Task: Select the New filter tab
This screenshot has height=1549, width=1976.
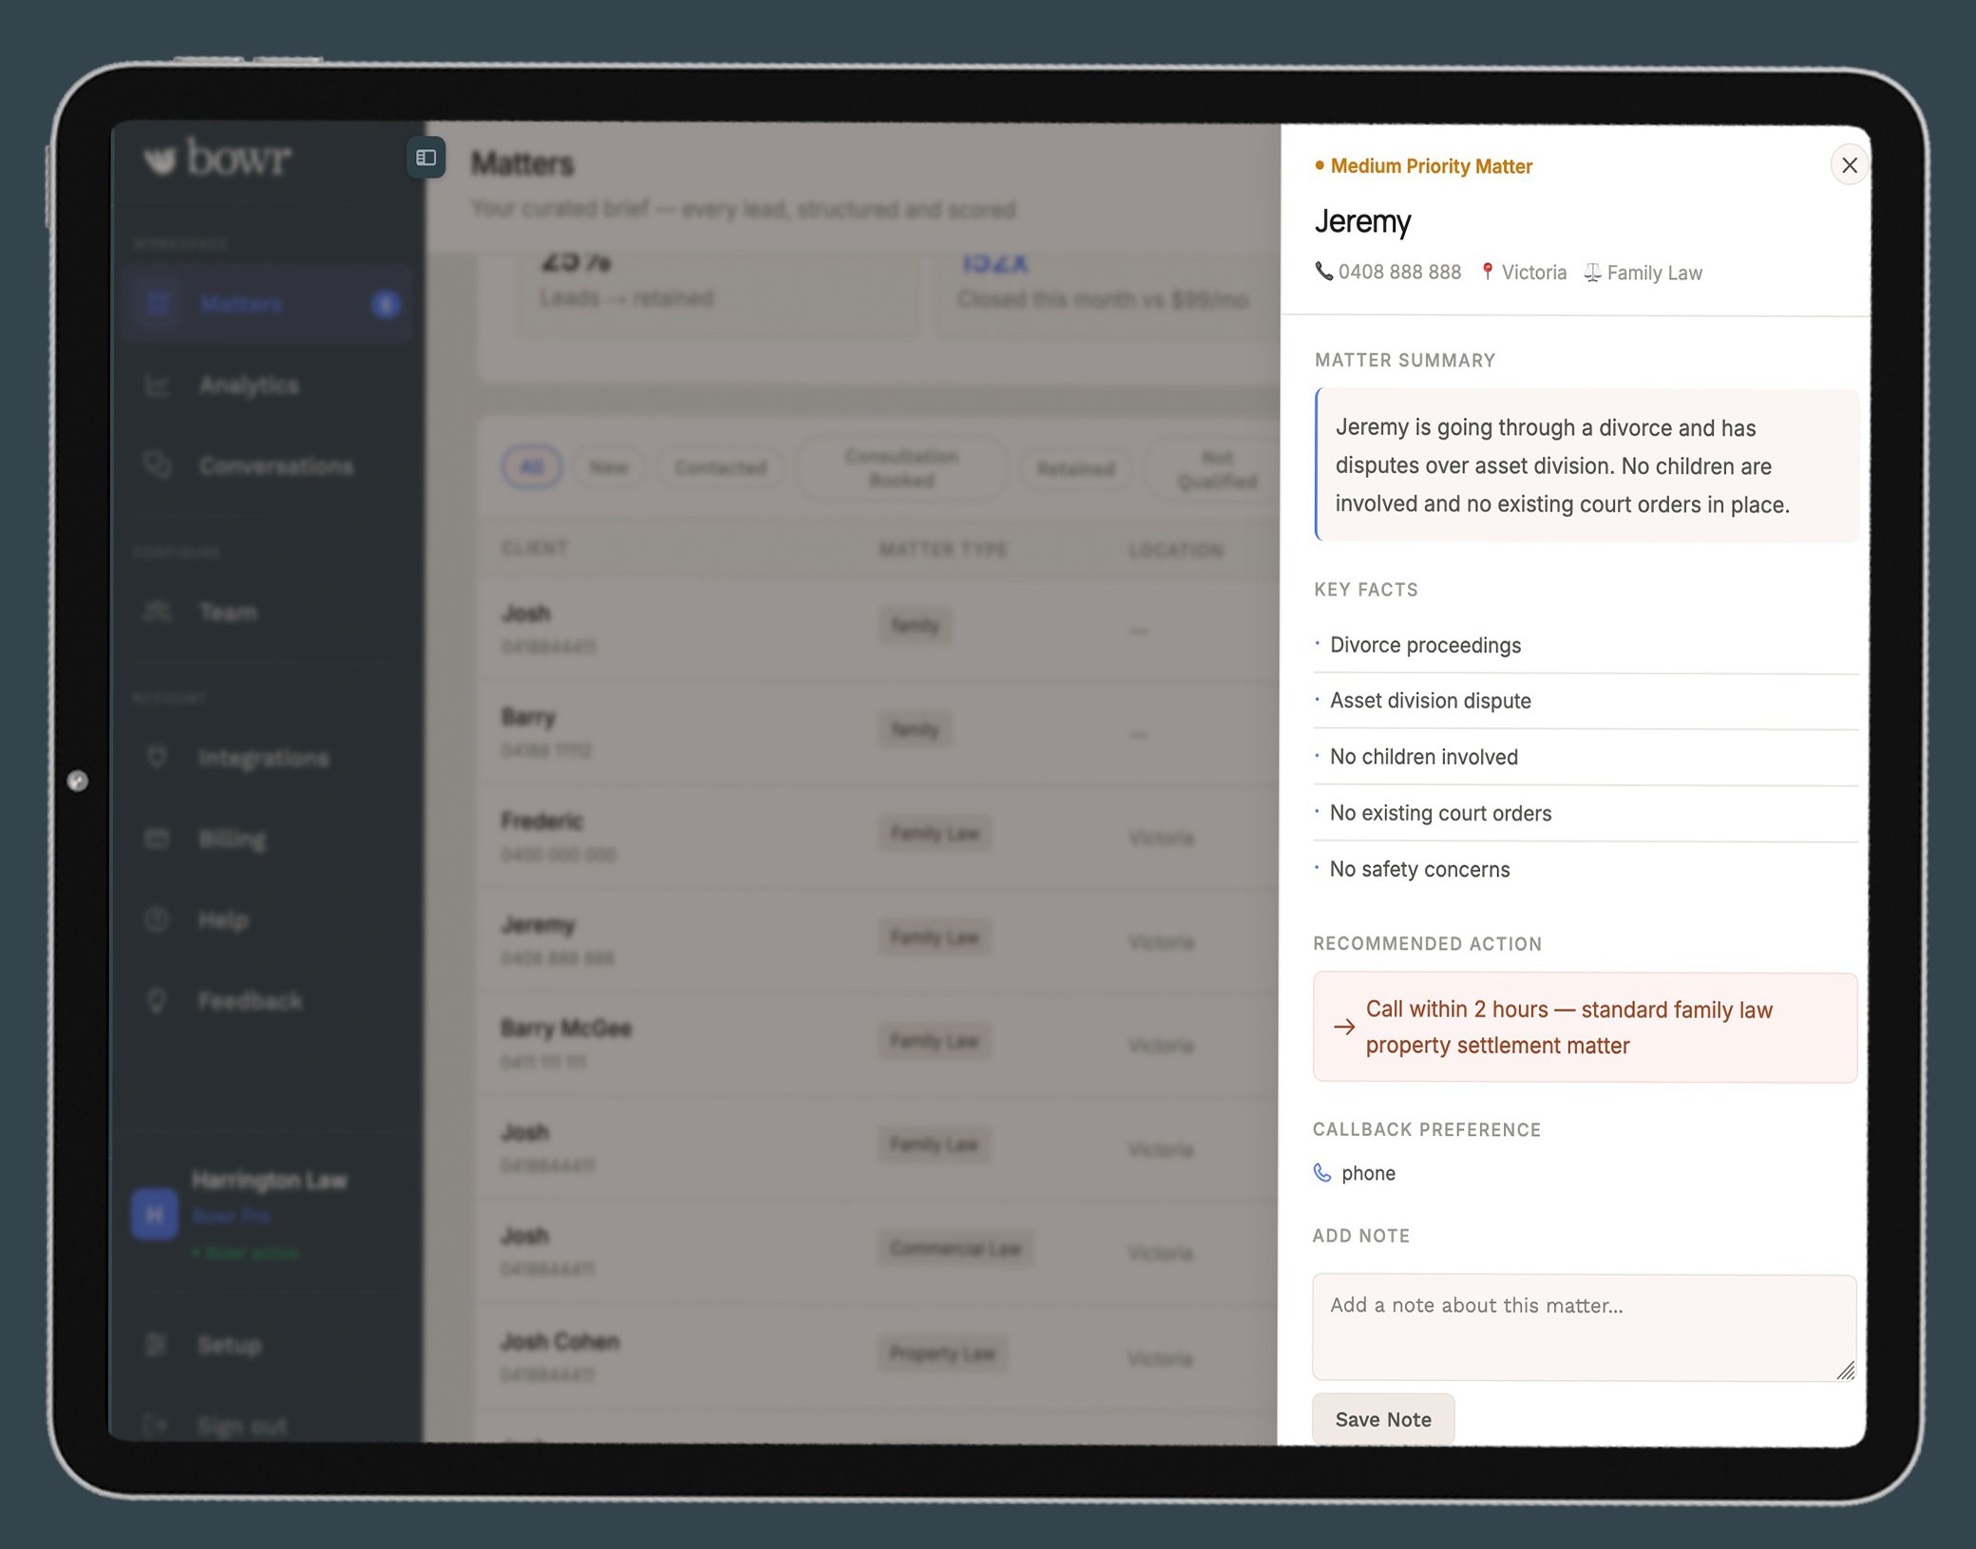Action: (609, 466)
